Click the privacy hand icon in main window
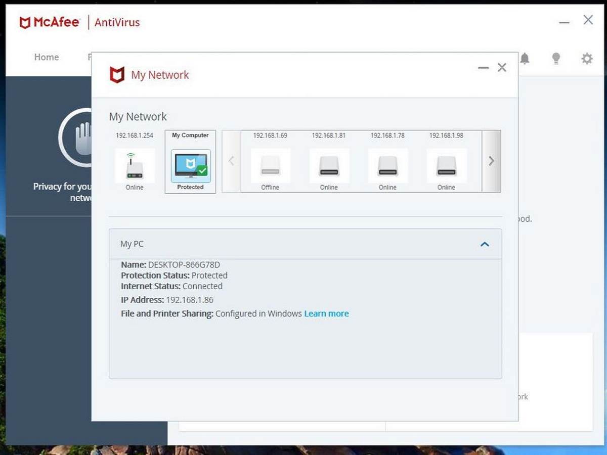The image size is (607, 455). pos(75,138)
